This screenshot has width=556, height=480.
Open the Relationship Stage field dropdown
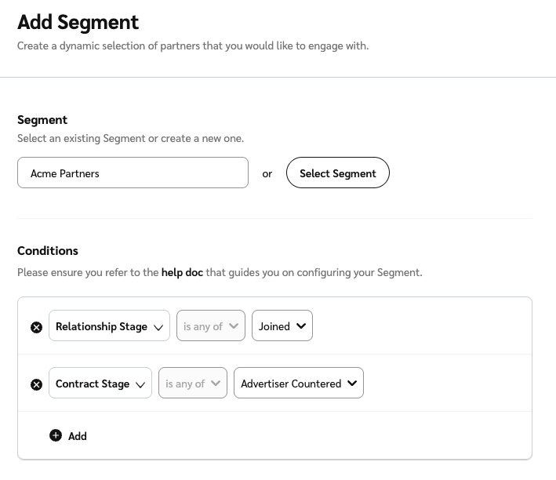click(102, 326)
